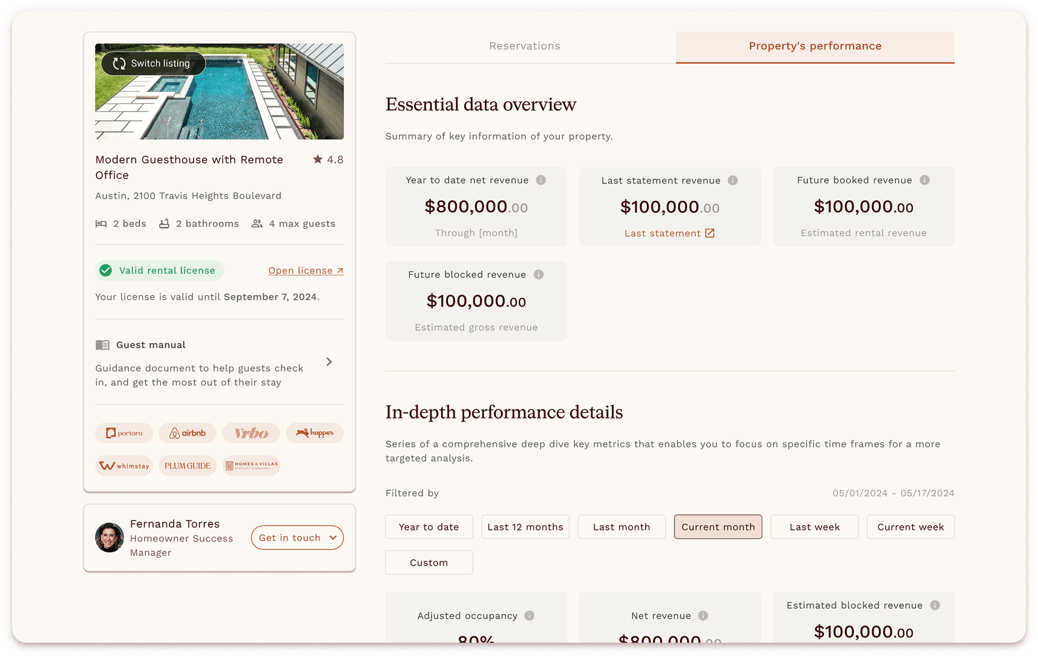The image size is (1038, 656).
Task: Click the Valid rental license badge
Action: pos(160,270)
